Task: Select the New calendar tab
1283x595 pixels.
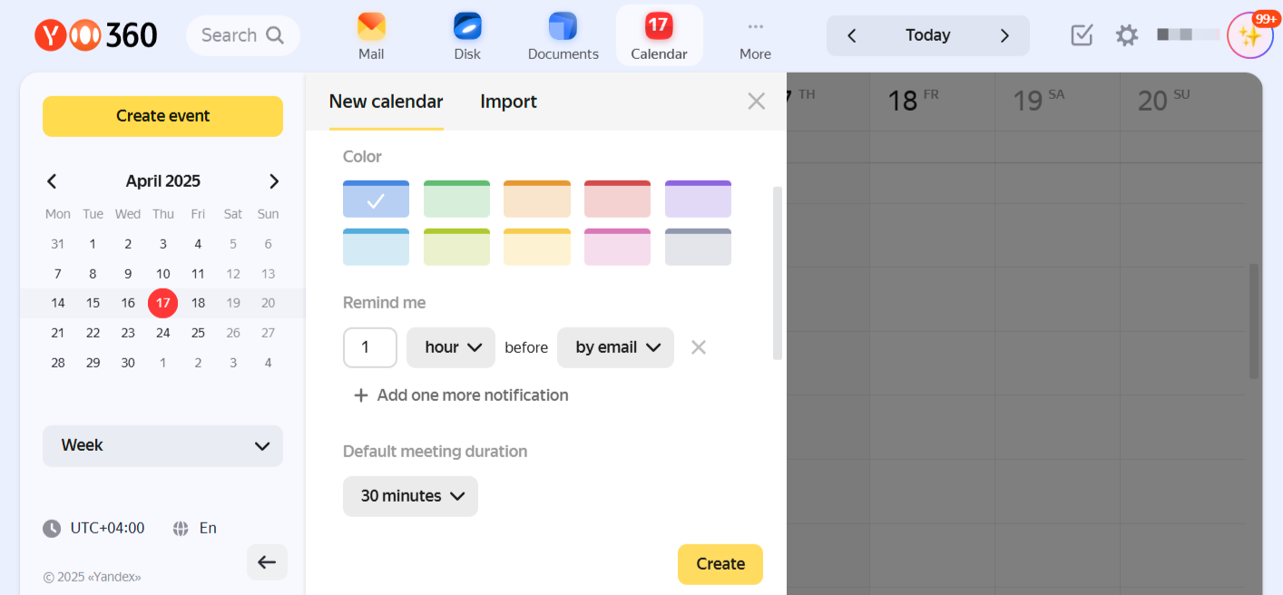Action: click(386, 102)
